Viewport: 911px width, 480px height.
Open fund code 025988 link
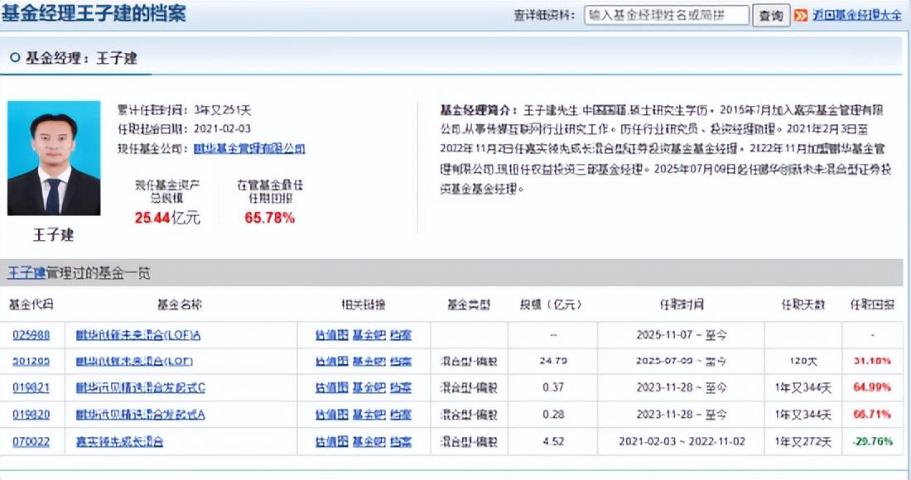(x=31, y=335)
